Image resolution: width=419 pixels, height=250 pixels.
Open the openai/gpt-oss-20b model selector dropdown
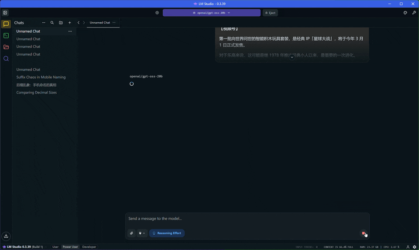(x=211, y=13)
